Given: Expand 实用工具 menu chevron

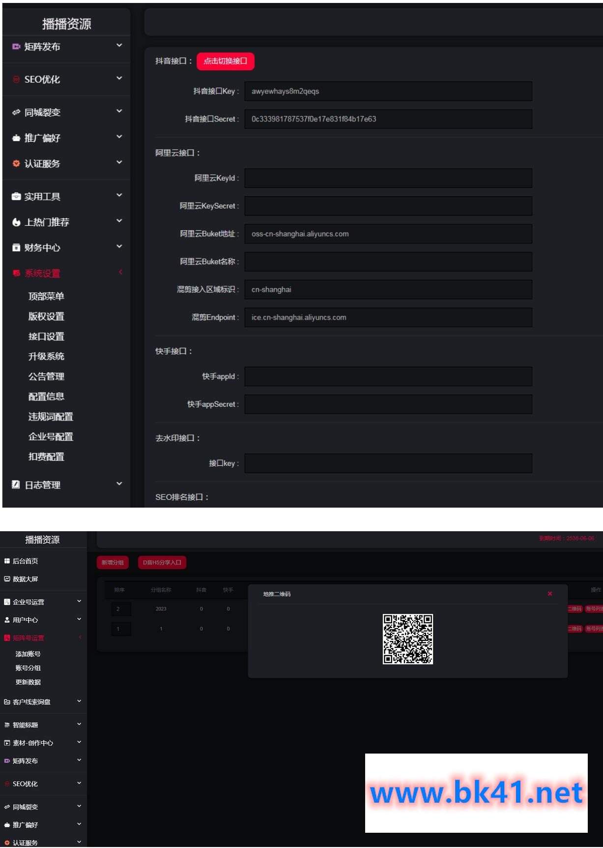Looking at the screenshot, I should (x=119, y=195).
